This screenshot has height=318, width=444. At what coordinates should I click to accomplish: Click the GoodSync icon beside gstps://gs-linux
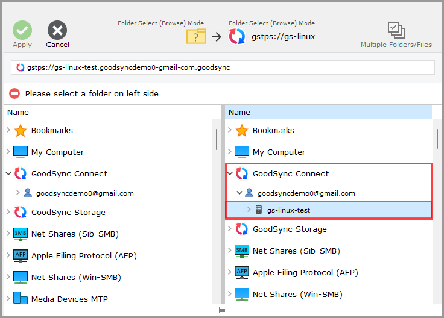237,37
